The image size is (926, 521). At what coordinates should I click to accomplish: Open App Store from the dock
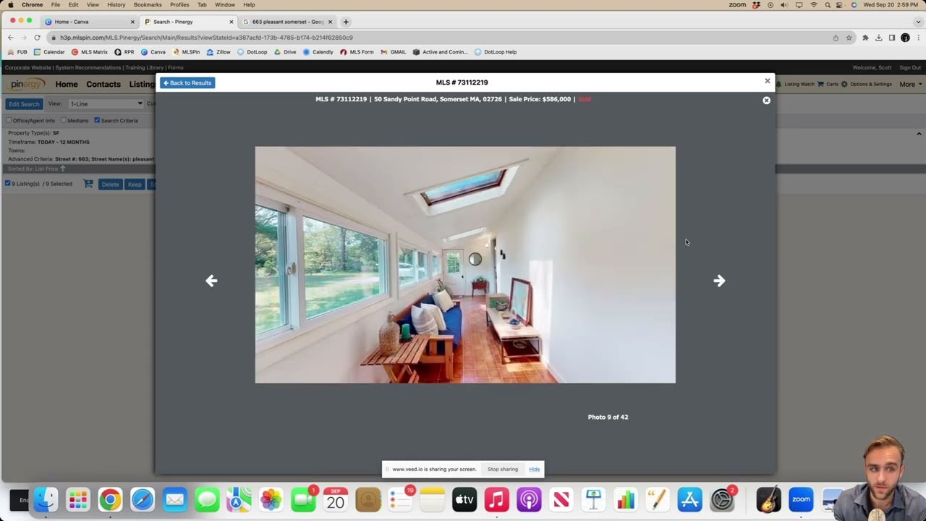click(x=690, y=499)
